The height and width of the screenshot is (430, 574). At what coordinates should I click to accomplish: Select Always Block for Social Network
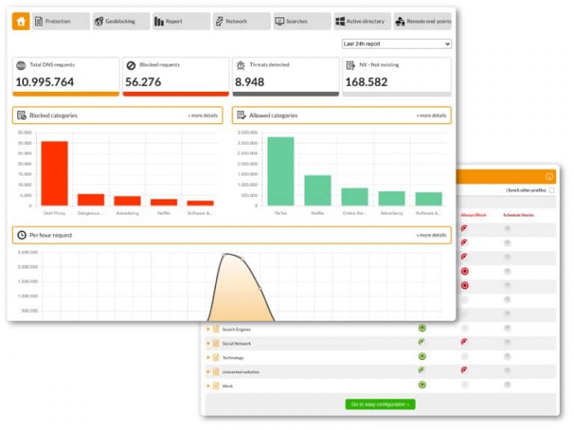click(464, 342)
